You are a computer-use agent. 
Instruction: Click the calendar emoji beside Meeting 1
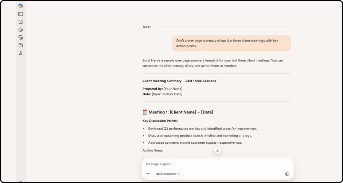(x=145, y=112)
